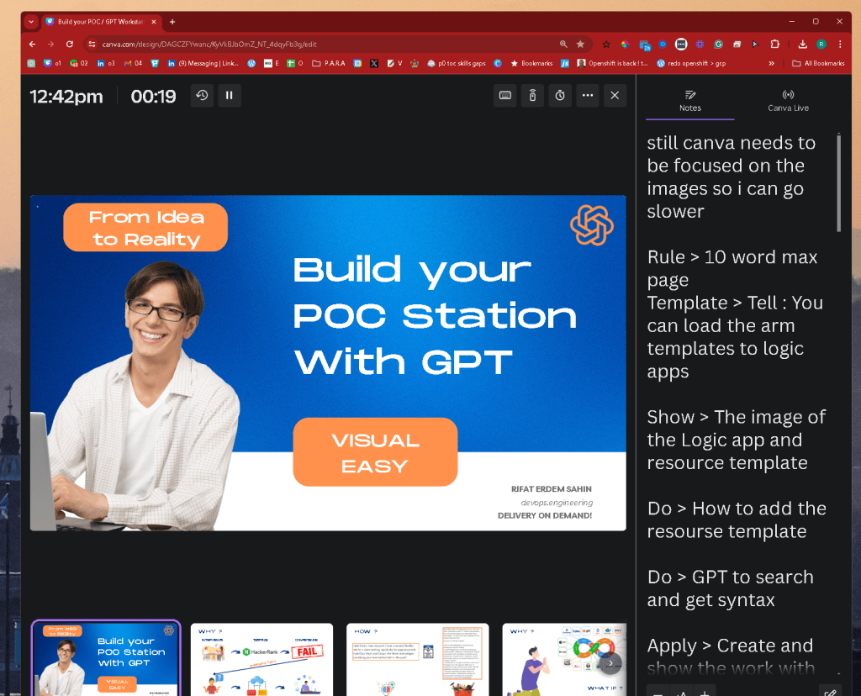Screen dimensions: 861x696
Task: Open the '(9) Messaging | Link...' bookmark
Action: tap(203, 63)
